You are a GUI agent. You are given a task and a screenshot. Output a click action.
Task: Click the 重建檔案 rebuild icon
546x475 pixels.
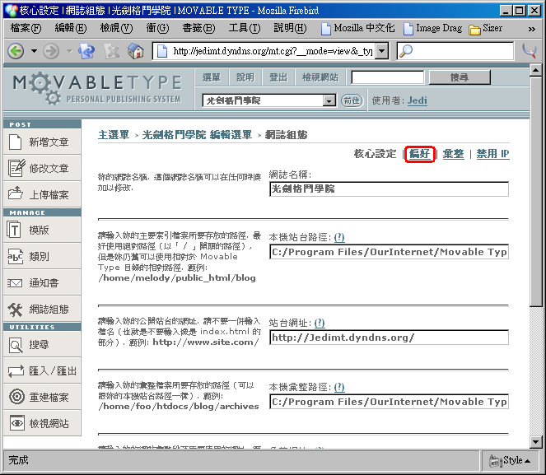16,396
